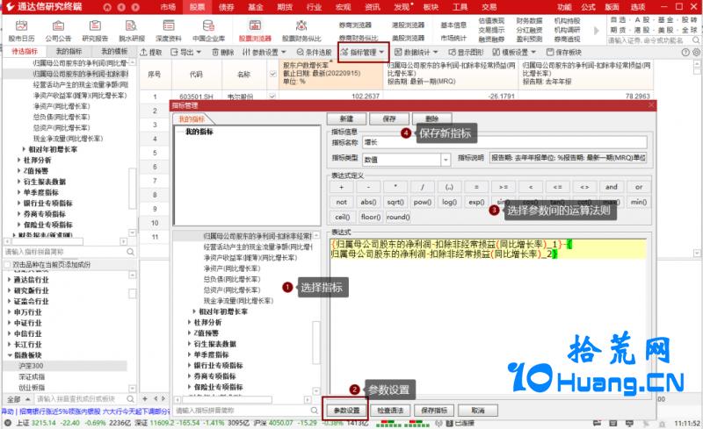Select 净资产(同比增长率) in dialog tree
The height and width of the screenshot is (429, 703).
pyautogui.click(x=232, y=268)
